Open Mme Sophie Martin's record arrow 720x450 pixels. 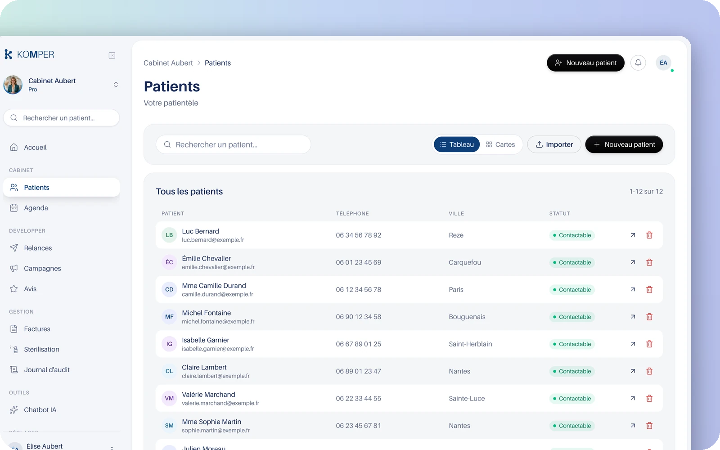point(633,426)
